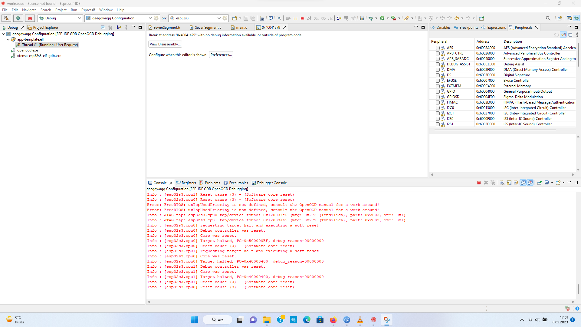Toggle the console Word Wrap icon
Image resolution: width=581 pixels, height=327 pixels.
click(x=516, y=183)
